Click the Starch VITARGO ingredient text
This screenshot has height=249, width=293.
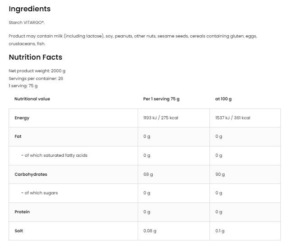click(x=27, y=23)
